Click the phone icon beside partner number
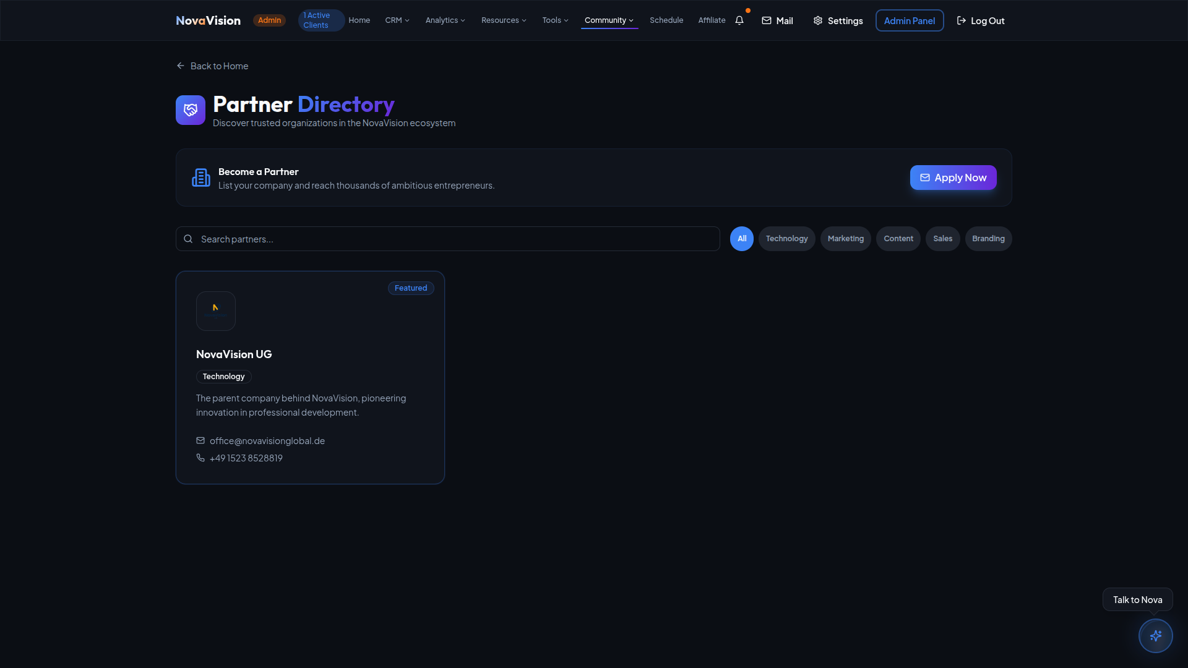Screen dimensions: 1188x668 pos(200,458)
